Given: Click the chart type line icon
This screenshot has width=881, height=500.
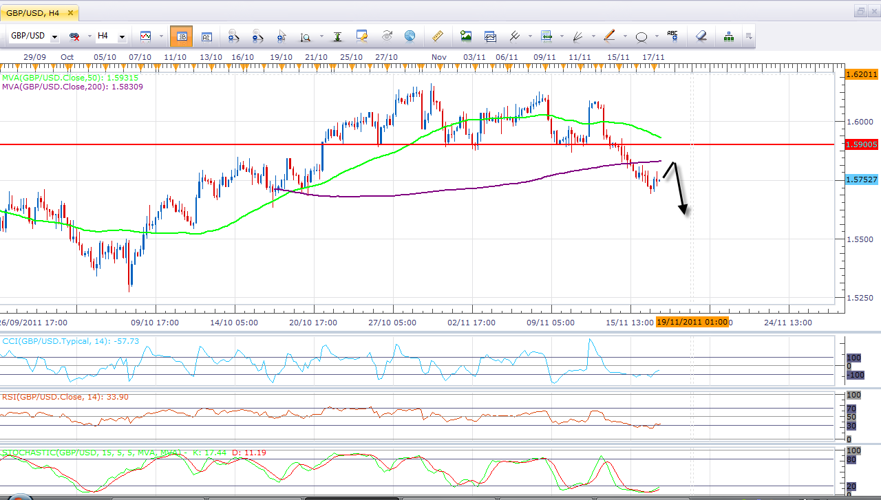Looking at the screenshot, I should [x=146, y=36].
